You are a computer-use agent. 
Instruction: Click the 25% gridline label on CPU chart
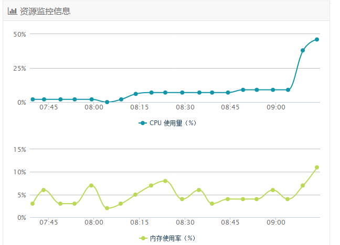pos(20,68)
